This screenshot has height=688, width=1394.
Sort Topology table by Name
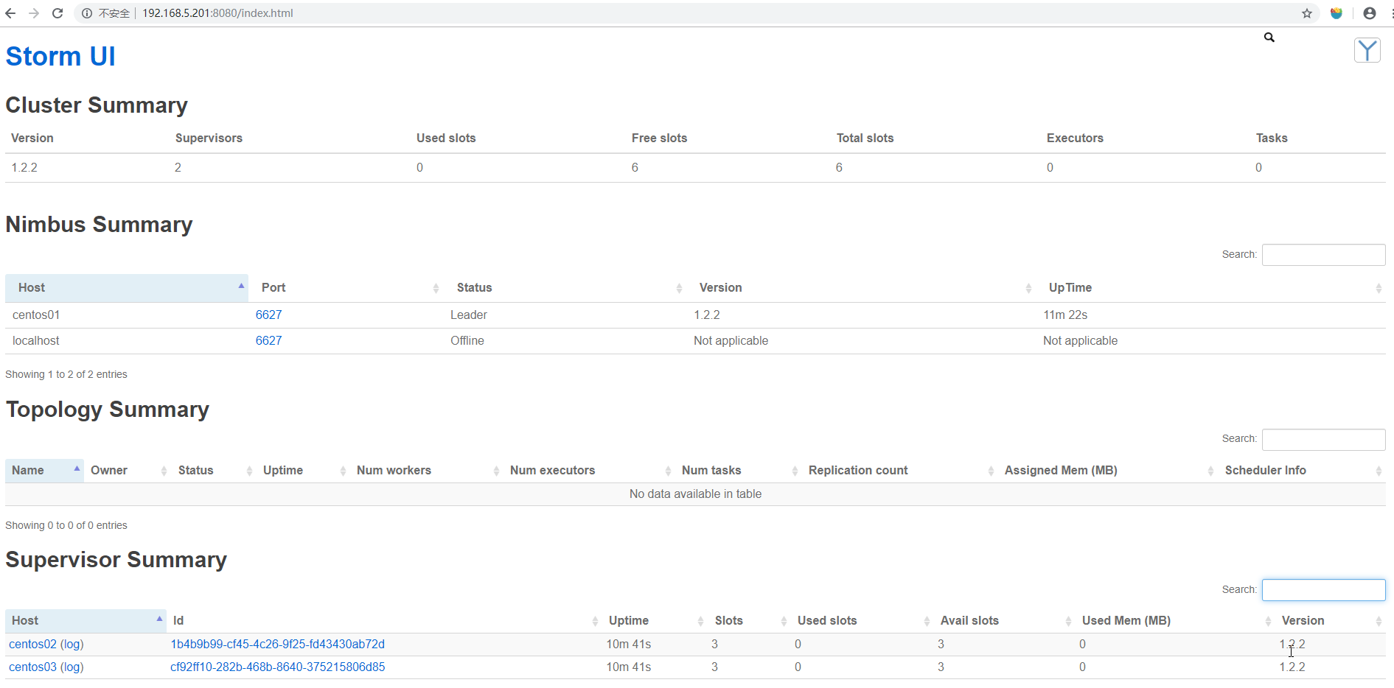[44, 471]
